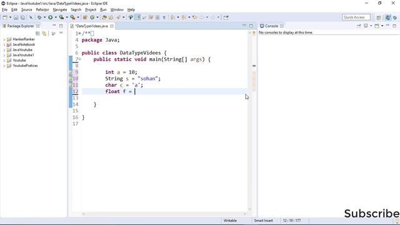This screenshot has height=225, width=400.
Task: Open the Navigate menu
Action: point(60,10)
